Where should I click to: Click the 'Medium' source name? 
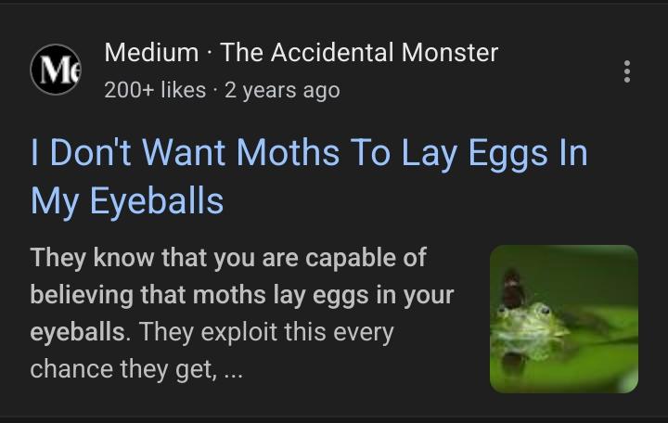pyautogui.click(x=151, y=52)
